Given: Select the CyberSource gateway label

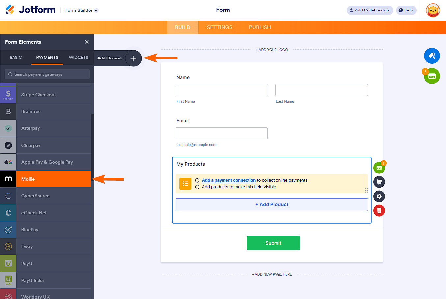Looking at the screenshot, I should 36,196.
